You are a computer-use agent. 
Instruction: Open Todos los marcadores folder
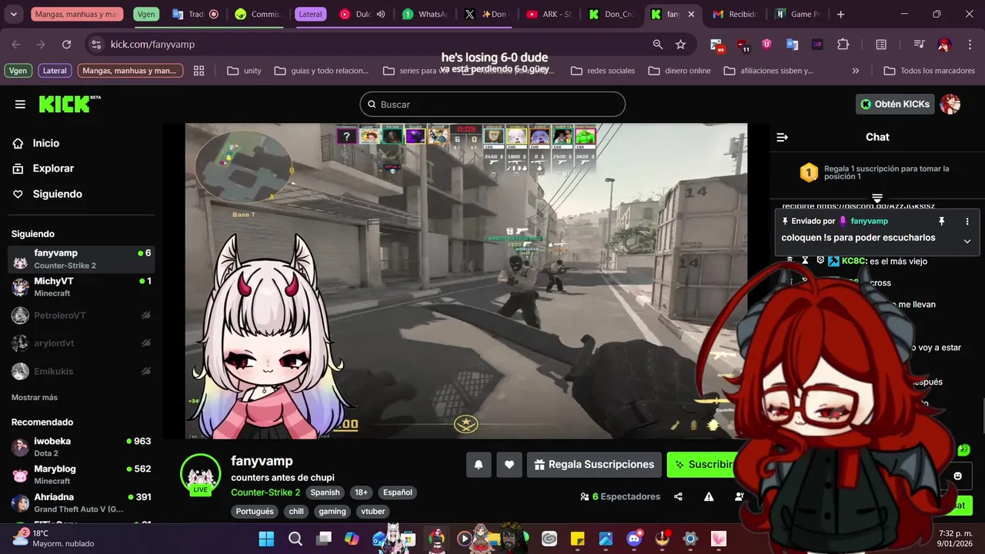tap(930, 71)
